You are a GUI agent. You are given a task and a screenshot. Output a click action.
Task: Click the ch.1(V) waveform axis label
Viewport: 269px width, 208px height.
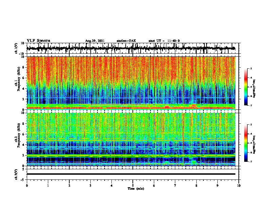click(x=16, y=48)
